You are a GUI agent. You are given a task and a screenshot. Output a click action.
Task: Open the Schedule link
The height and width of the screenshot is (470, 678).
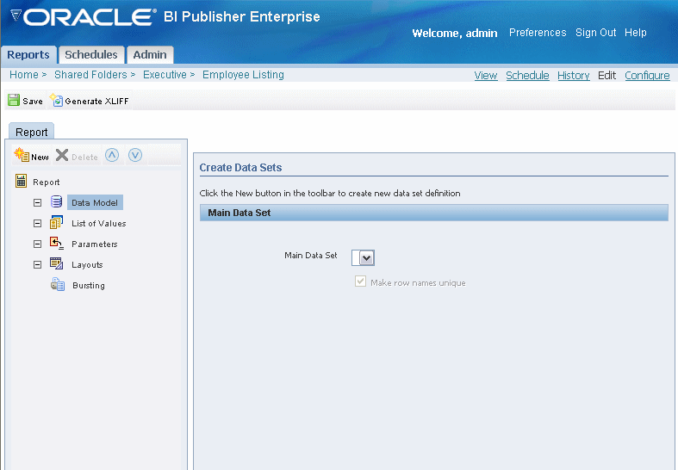coord(527,76)
